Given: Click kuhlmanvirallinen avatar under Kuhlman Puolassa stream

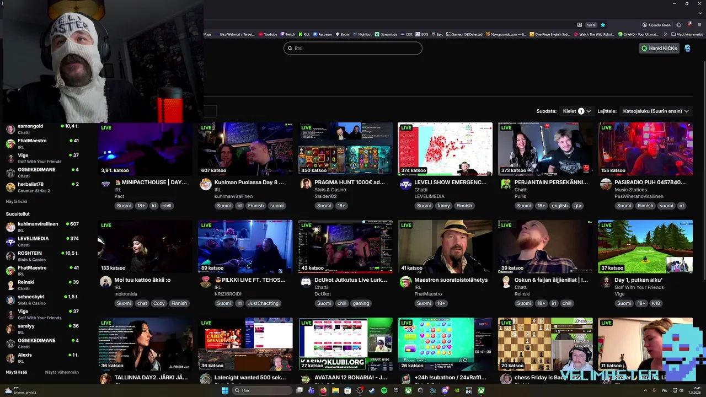Looking at the screenshot, I should pos(206,184).
